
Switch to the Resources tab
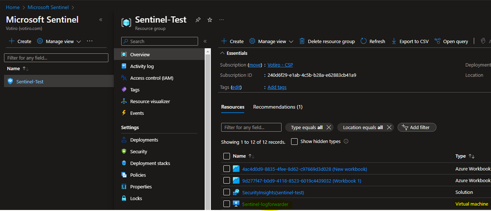click(232, 107)
